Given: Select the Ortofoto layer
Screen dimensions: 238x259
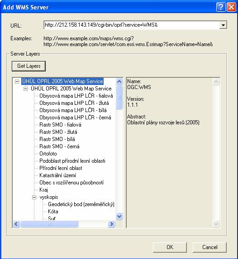Looking at the screenshot, I should pyautogui.click(x=48, y=154).
